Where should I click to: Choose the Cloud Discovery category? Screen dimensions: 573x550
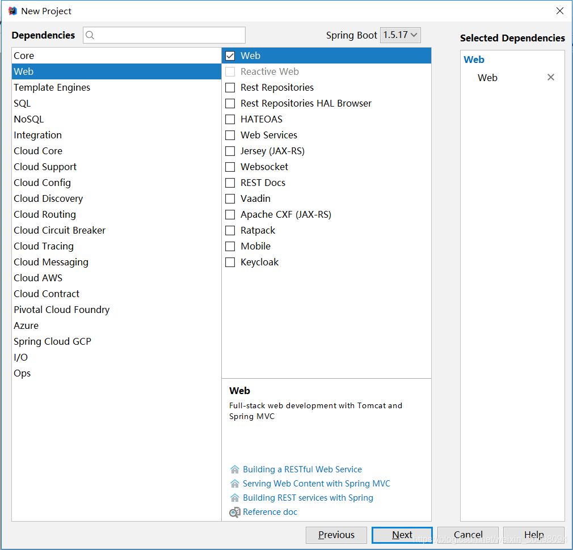tap(116, 198)
